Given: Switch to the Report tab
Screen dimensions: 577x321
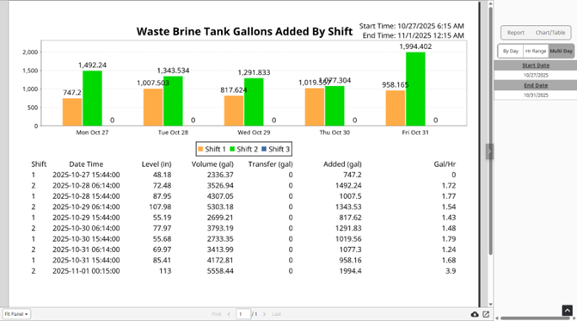Looking at the screenshot, I should (516, 33).
